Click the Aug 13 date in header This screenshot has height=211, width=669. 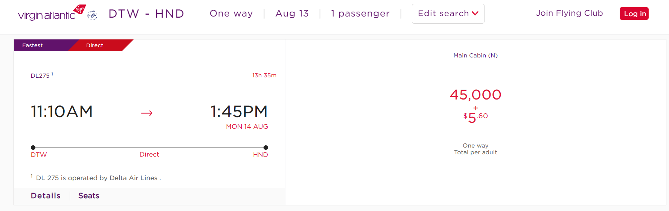tap(292, 14)
